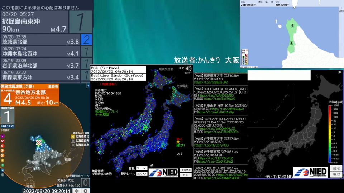Click the speaker volume icon in NIED monitor
The image size is (344, 193).
(188, 69)
